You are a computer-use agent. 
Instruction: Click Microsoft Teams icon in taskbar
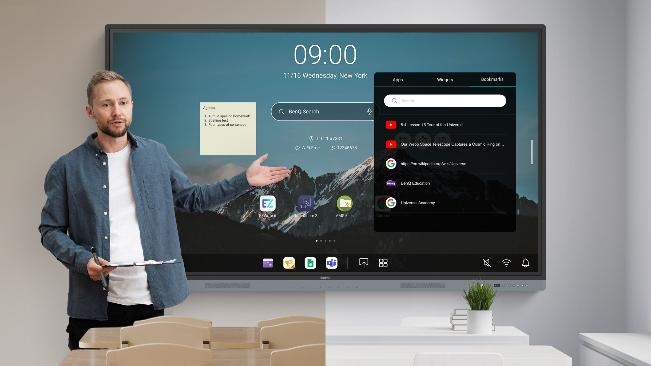[332, 263]
